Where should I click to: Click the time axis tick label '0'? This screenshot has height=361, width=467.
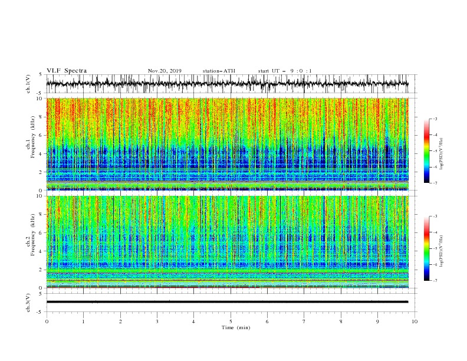pos(47,321)
